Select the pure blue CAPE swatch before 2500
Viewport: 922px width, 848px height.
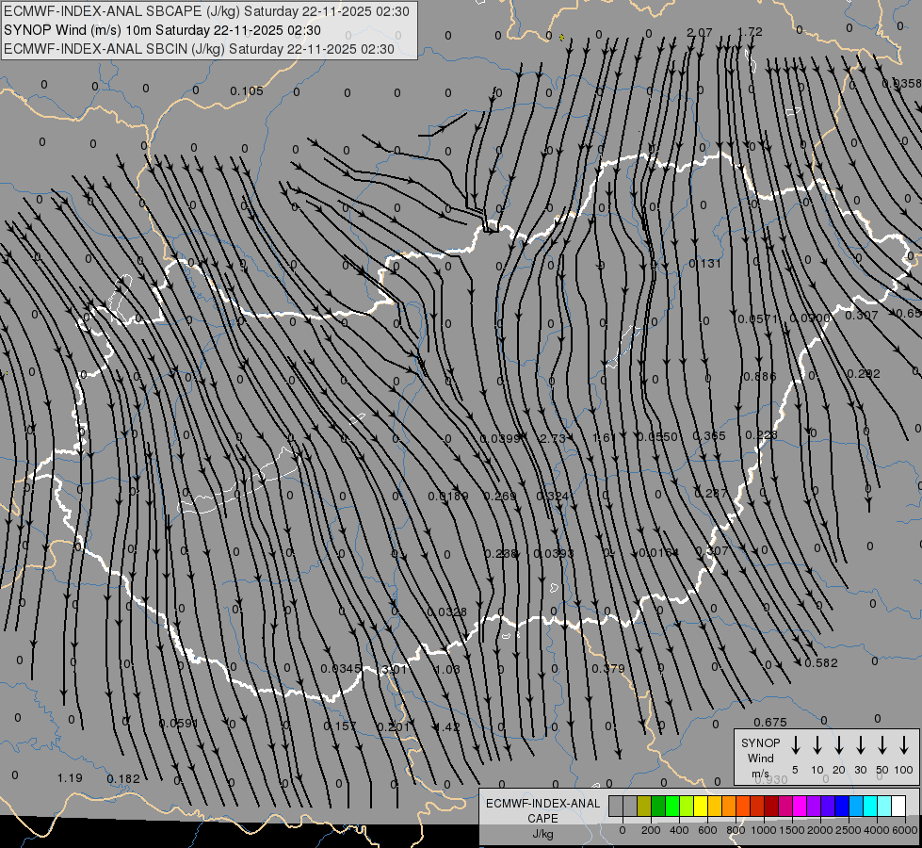coord(842,806)
